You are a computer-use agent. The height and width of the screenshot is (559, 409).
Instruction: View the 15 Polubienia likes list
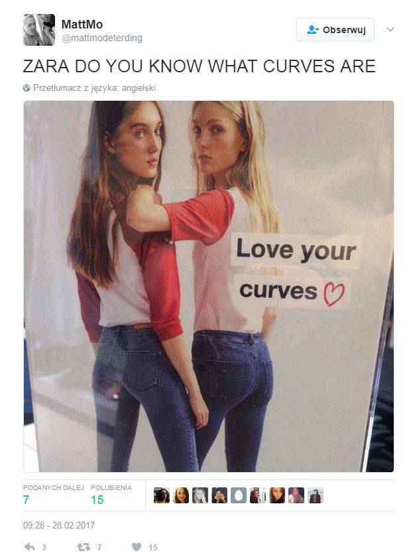coord(111,495)
